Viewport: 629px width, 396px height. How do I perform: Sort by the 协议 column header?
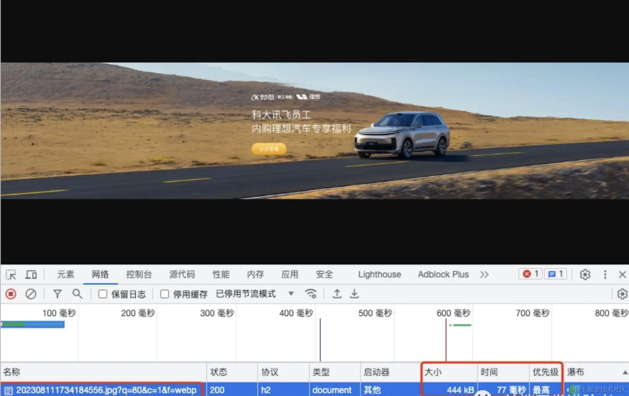(x=284, y=372)
